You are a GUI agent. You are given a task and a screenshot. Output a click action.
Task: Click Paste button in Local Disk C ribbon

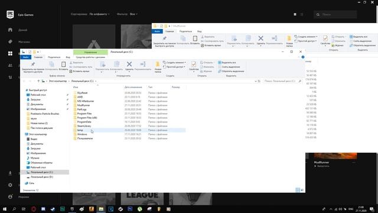click(x=63, y=66)
